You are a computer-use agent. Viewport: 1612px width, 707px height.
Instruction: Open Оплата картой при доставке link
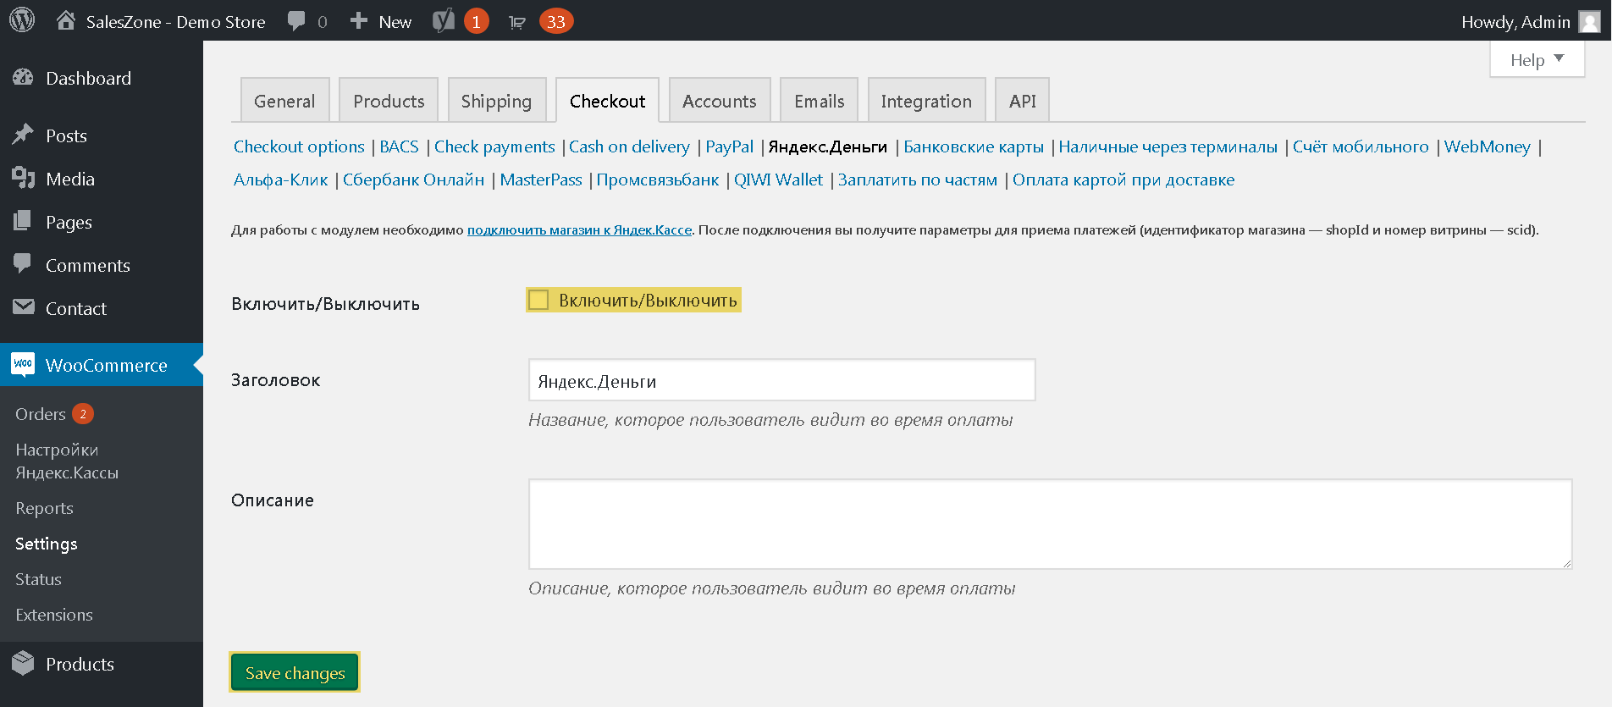point(1123,180)
